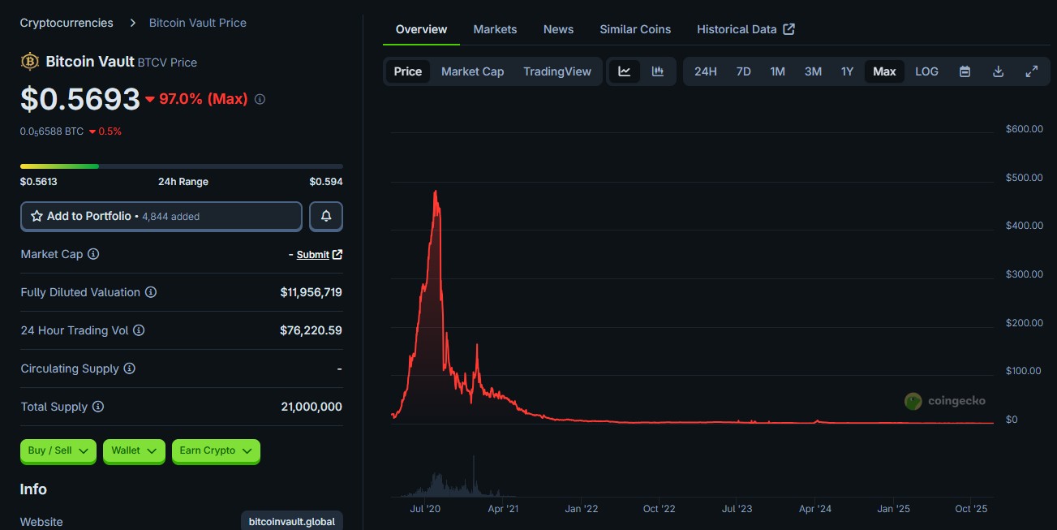
Task: Click the external link icon beside Submit
Action: coord(337,254)
